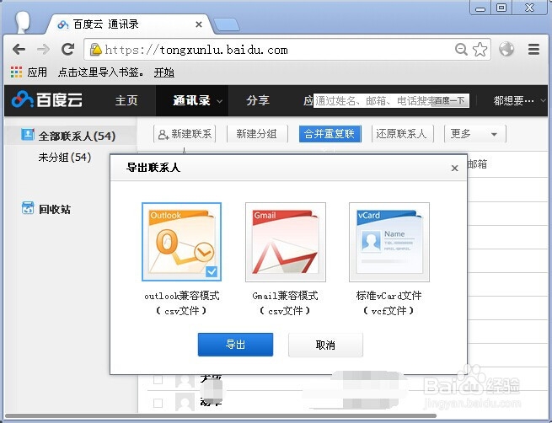Click the 合并重复联 button
This screenshot has width=552, height=423.
[330, 134]
